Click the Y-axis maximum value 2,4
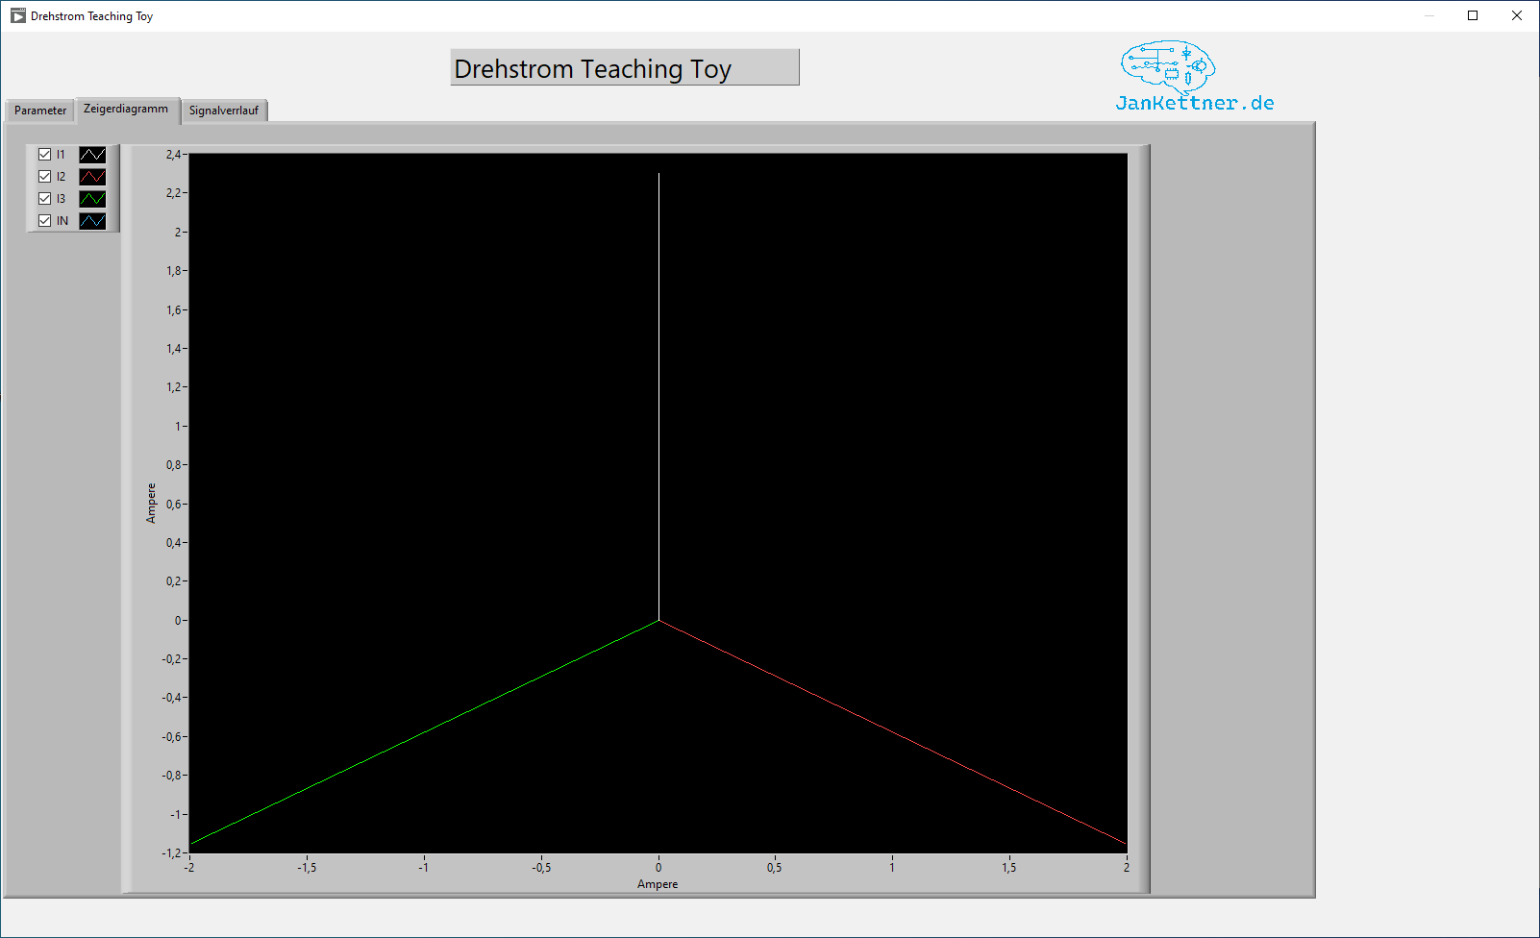 173,154
